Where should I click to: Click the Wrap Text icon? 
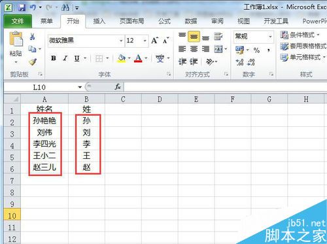pyautogui.click(x=218, y=36)
